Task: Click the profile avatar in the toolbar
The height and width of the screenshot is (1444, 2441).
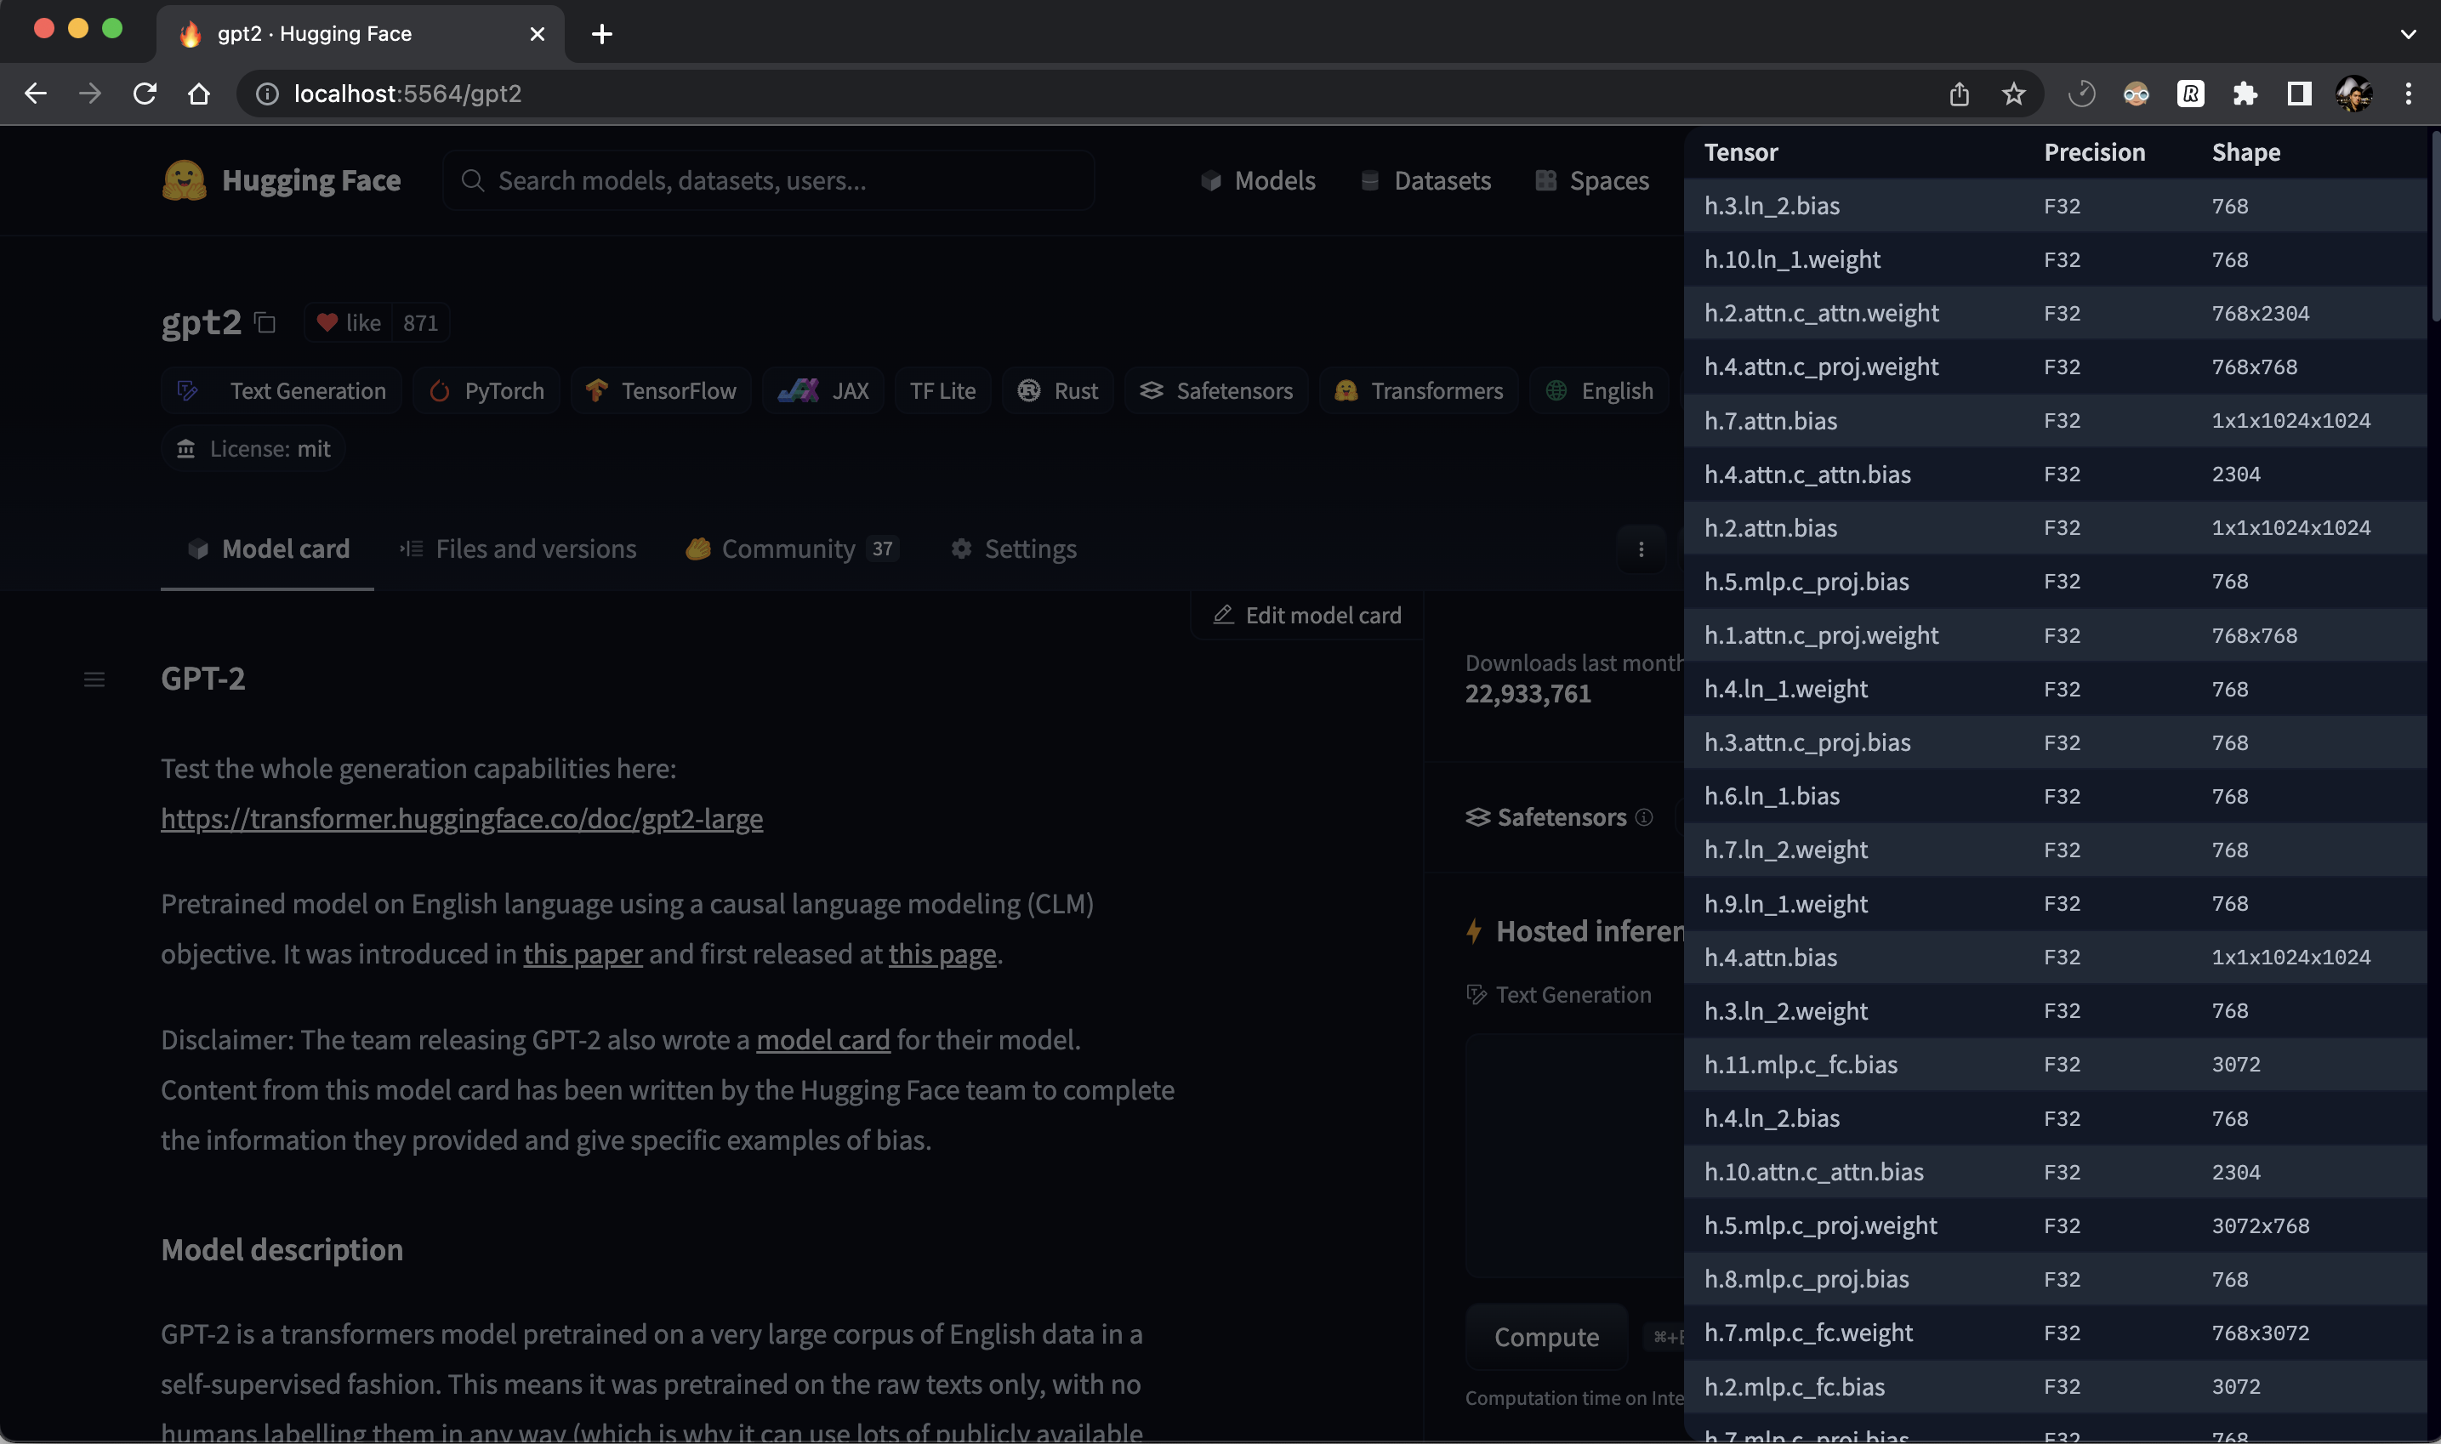Action: (2354, 94)
